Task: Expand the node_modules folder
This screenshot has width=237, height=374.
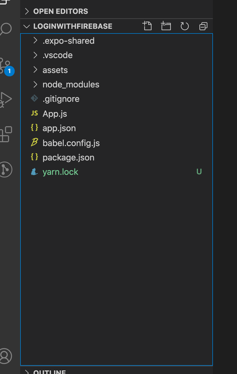Action: click(71, 84)
